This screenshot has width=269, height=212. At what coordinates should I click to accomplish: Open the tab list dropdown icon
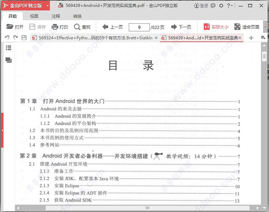click(x=263, y=38)
